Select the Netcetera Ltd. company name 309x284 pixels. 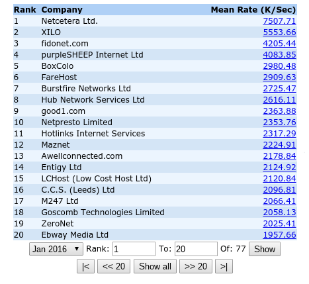coord(69,21)
